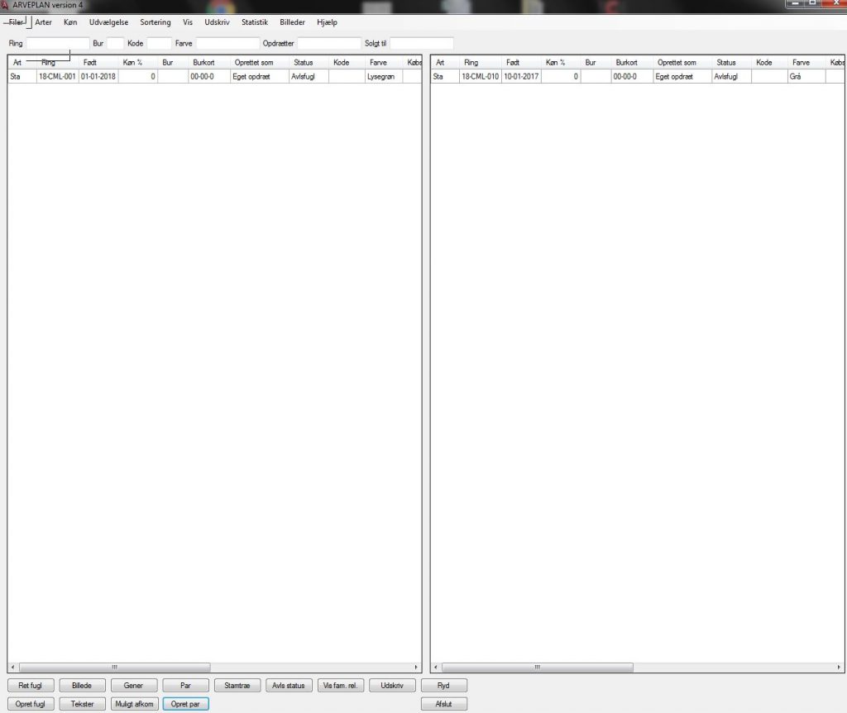847x713 pixels.
Task: Click right table scroll-left arrow
Action: [x=436, y=667]
